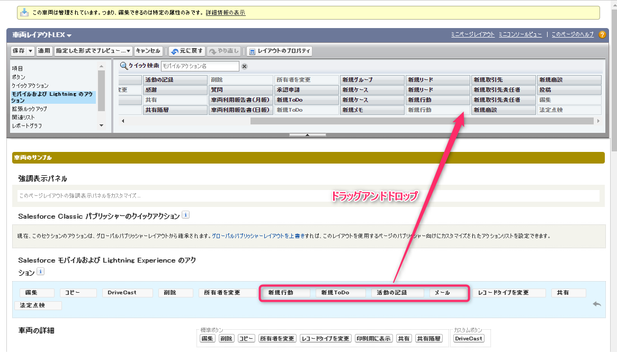Click the info icon beside Classic publisher heading
The width and height of the screenshot is (617, 352).
coord(186,215)
